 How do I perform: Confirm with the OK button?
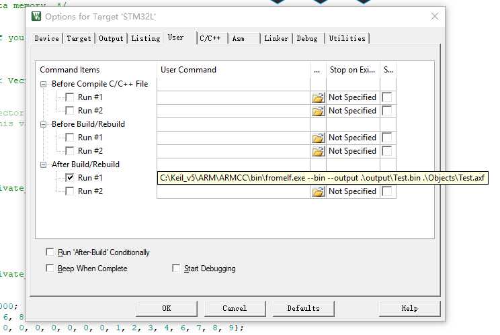pos(167,308)
